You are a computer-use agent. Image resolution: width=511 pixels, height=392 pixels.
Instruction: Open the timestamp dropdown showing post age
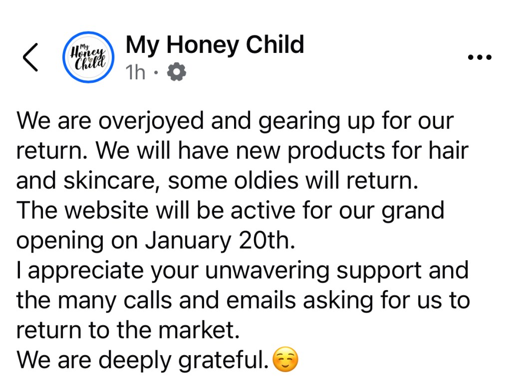(135, 72)
